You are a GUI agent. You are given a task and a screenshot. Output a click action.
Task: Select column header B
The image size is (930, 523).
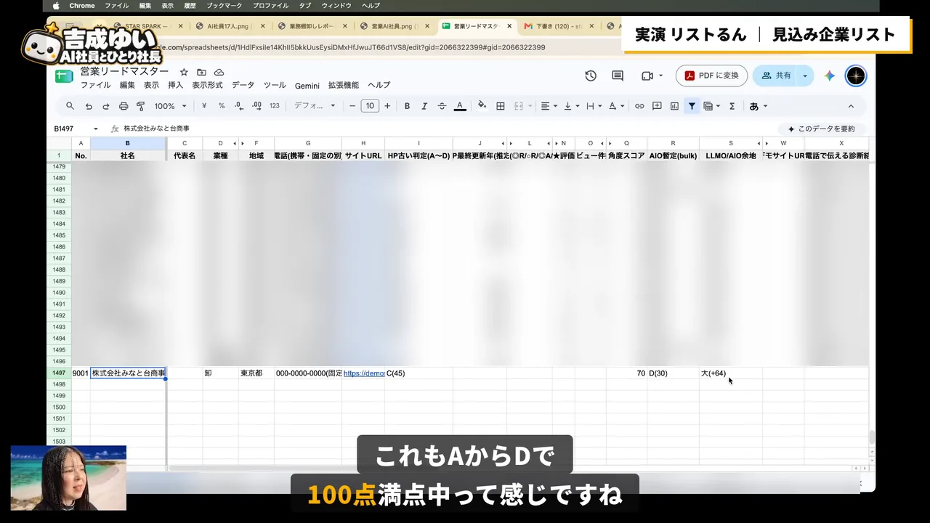128,143
